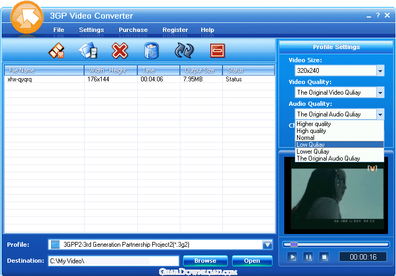Click the add video file toolbar icon
The width and height of the screenshot is (396, 276).
56,51
